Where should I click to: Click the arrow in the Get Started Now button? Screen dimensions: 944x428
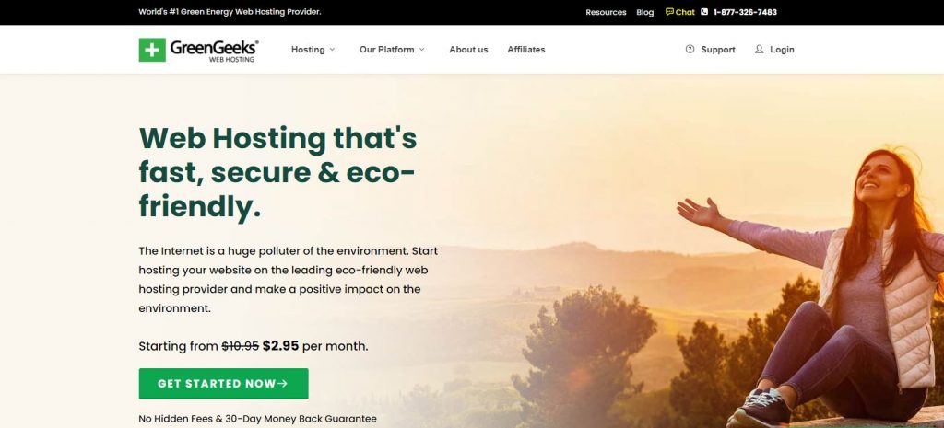[283, 384]
